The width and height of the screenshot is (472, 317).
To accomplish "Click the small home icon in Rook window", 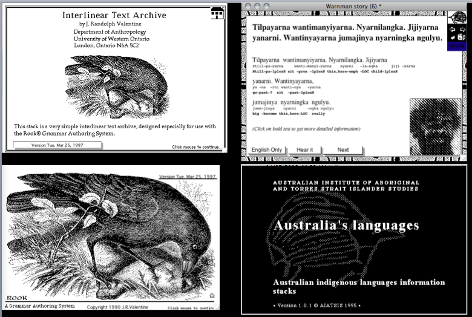I will pos(212,295).
